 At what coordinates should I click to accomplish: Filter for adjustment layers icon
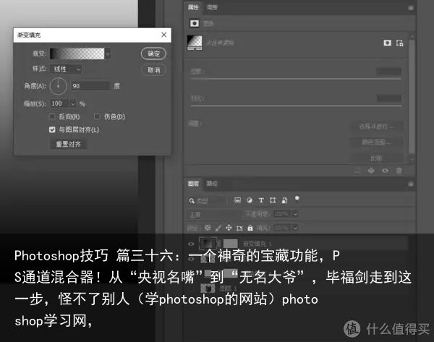(x=250, y=200)
